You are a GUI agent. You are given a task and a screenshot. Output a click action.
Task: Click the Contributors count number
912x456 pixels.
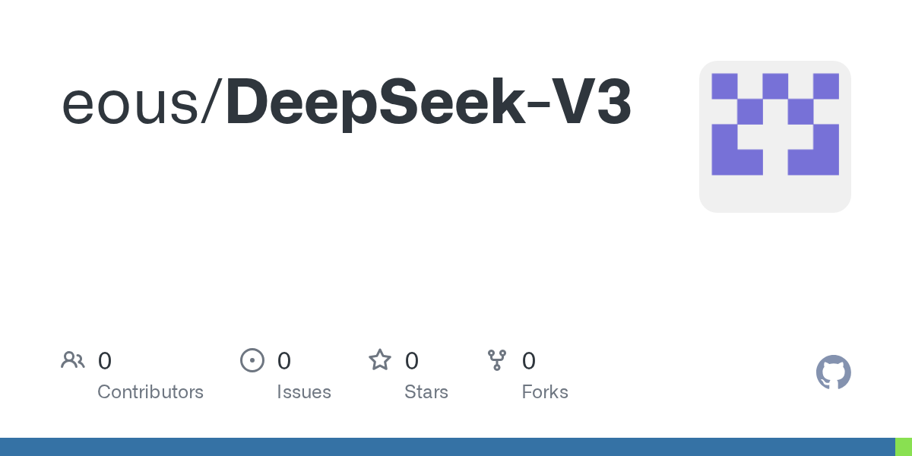[105, 361]
